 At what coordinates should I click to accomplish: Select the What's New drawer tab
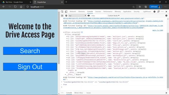pyautogui.click(x=79, y=93)
